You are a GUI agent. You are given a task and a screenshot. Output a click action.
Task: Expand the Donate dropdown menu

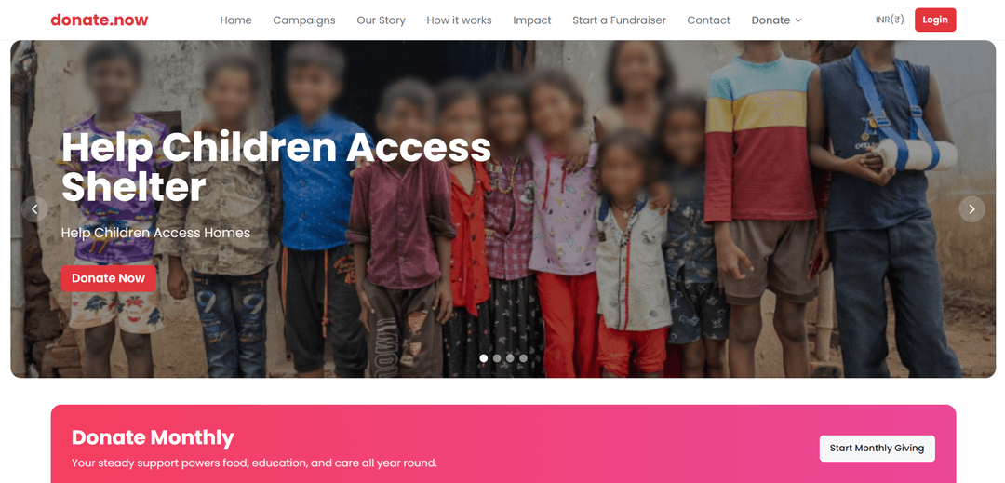(x=777, y=20)
